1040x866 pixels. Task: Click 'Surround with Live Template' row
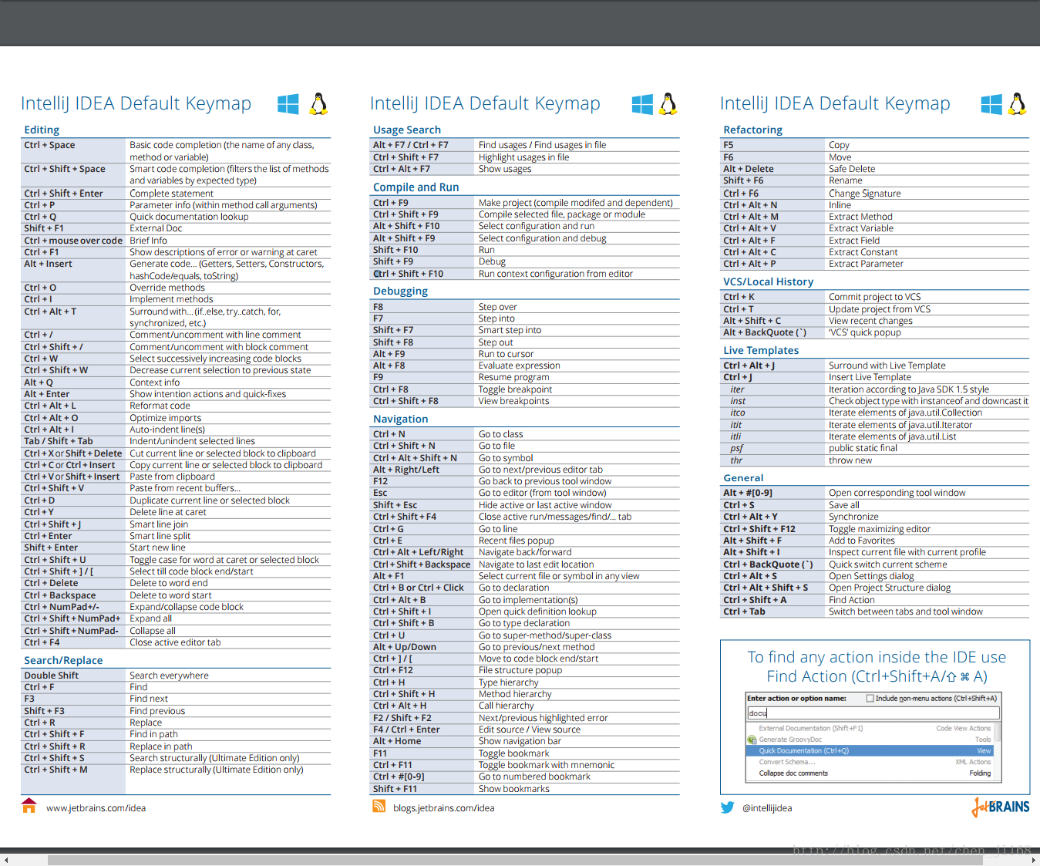tap(875, 366)
